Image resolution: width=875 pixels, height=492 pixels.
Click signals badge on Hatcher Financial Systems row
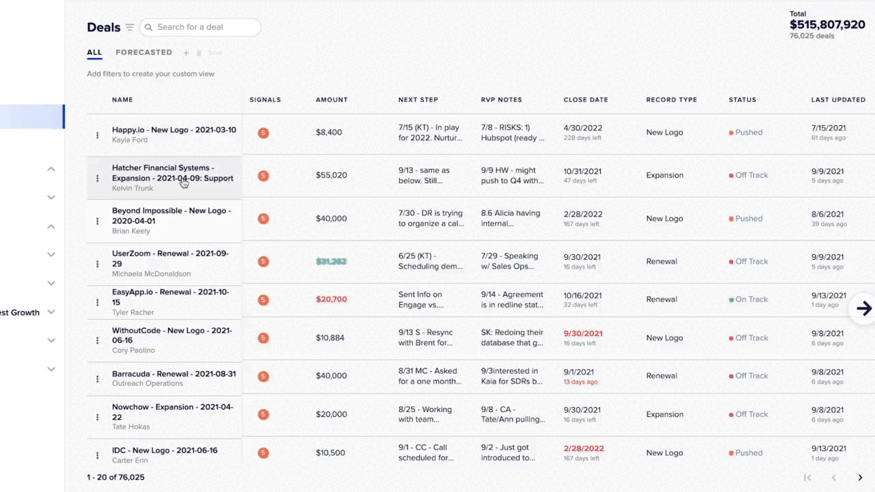pyautogui.click(x=263, y=176)
